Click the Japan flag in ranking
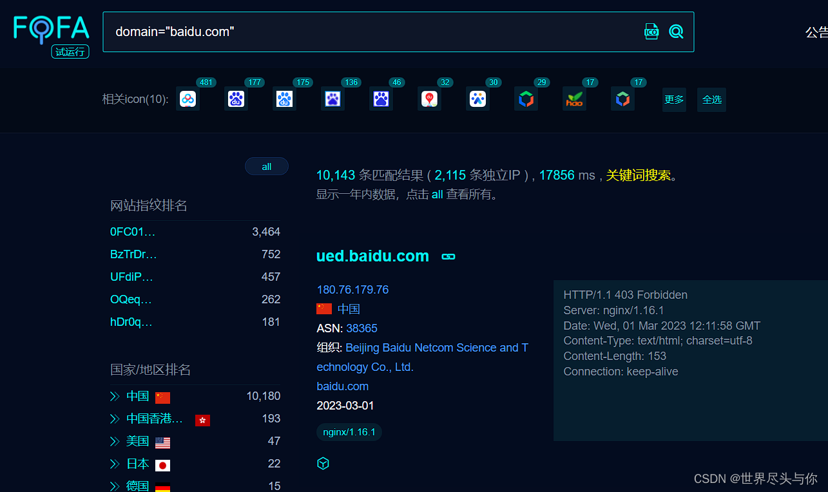The width and height of the screenshot is (828, 492). (162, 465)
